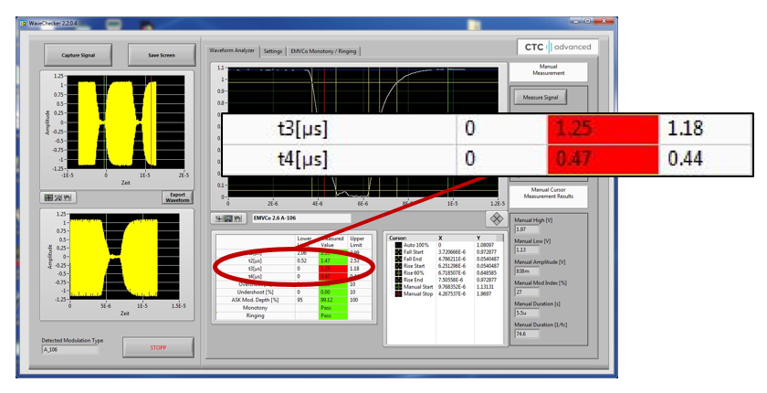This screenshot has height=393, width=767.
Task: Click the Rise 60% X value 6.718507E-6
Action: [x=452, y=272]
